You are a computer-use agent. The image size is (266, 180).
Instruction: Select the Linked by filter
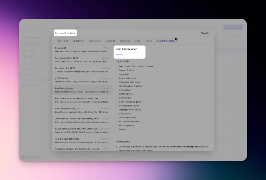click(125, 41)
